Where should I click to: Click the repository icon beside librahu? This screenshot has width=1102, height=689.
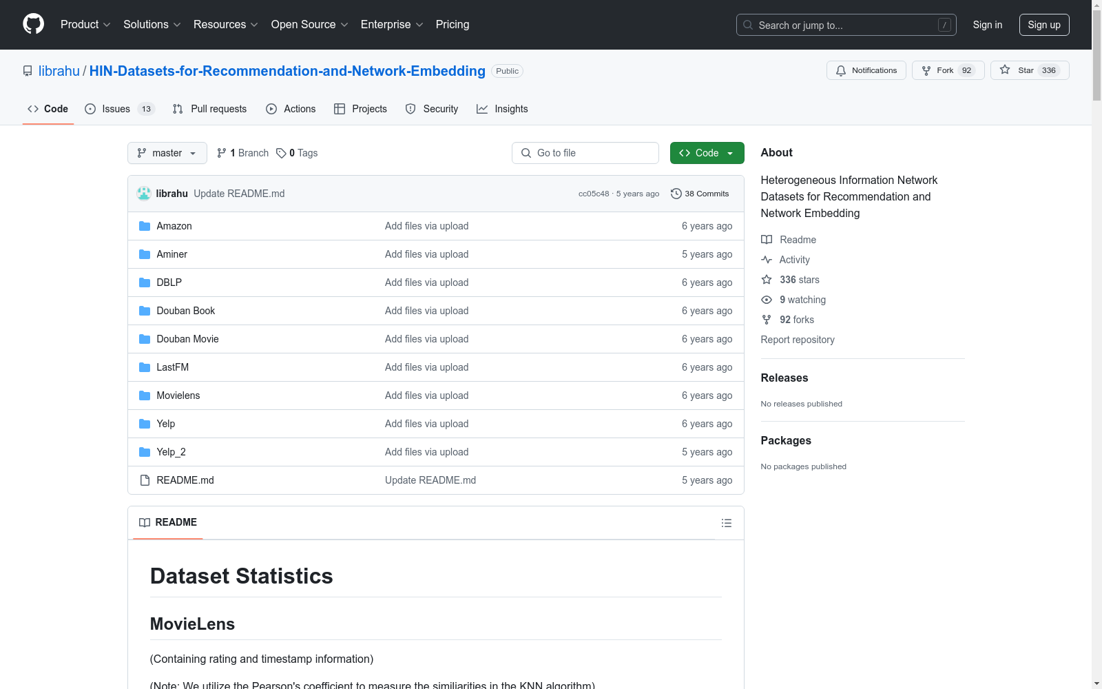tap(28, 71)
